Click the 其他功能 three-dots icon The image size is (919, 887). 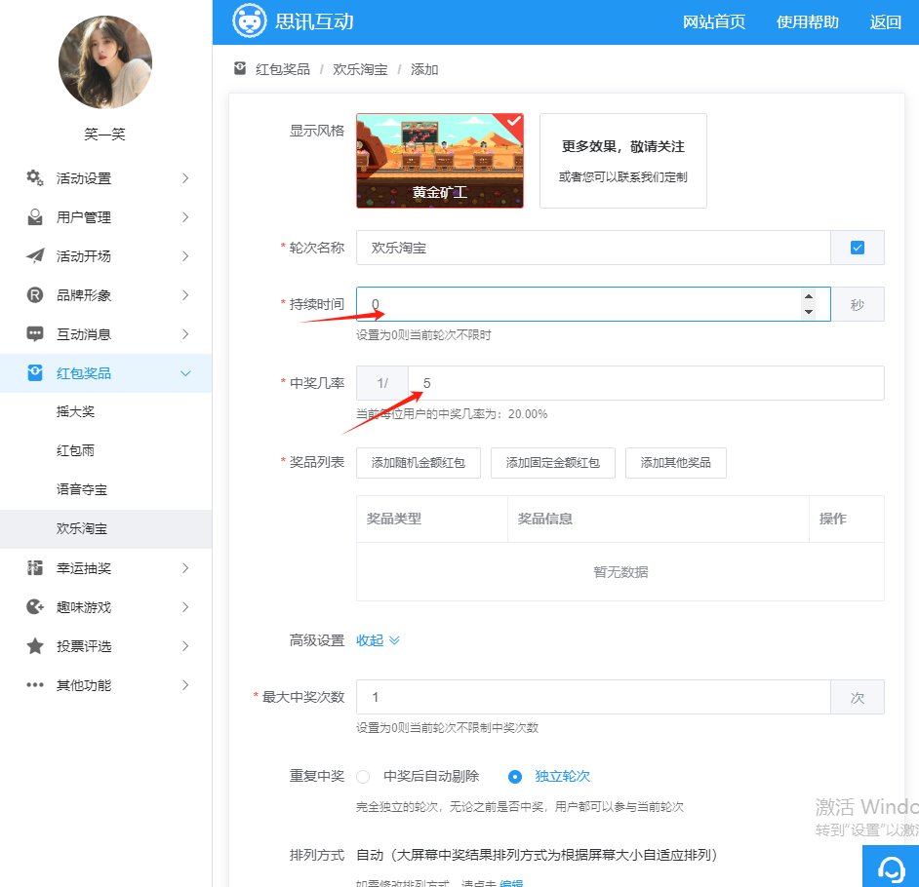pos(35,685)
